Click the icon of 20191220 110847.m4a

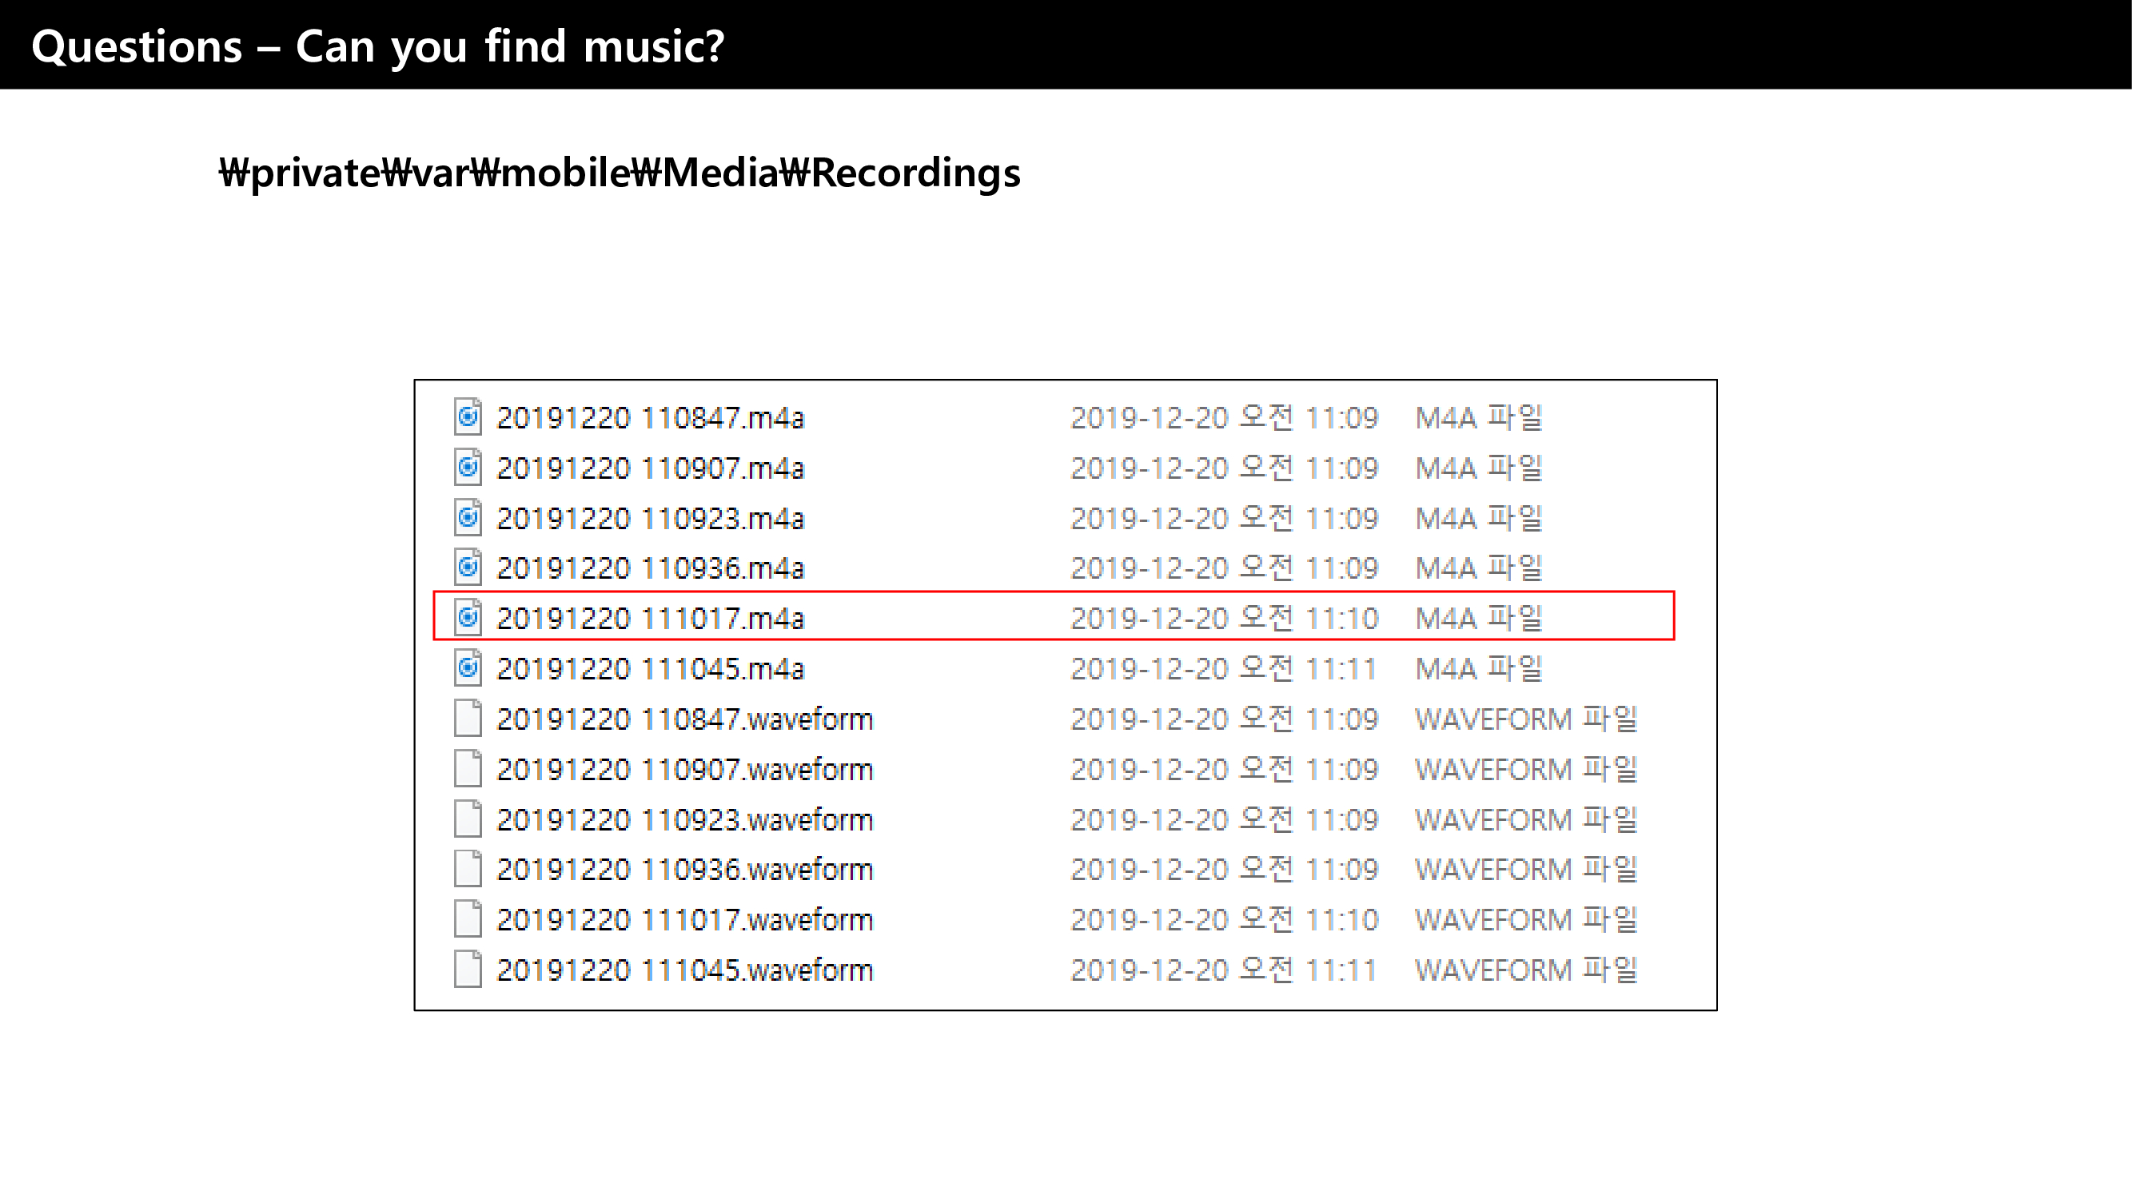(x=468, y=417)
